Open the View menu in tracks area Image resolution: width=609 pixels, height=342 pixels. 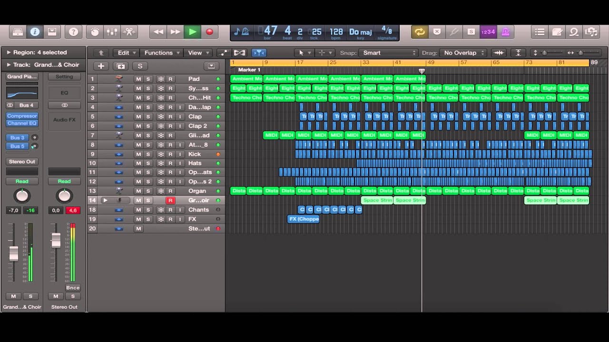tap(198, 53)
